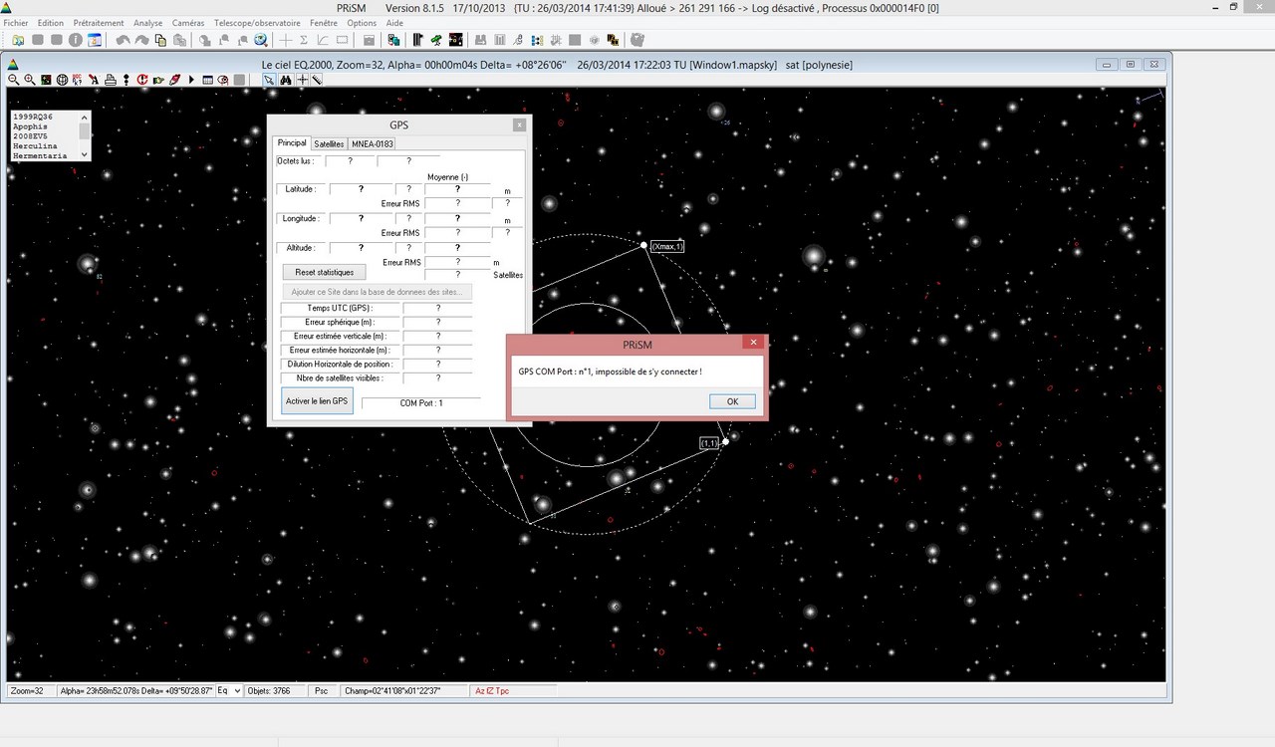Click the zoom in magnifier icon
Viewport: 1275px width, 747px height.
[30, 80]
